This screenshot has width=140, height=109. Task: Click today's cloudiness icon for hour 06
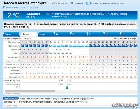point(43,46)
